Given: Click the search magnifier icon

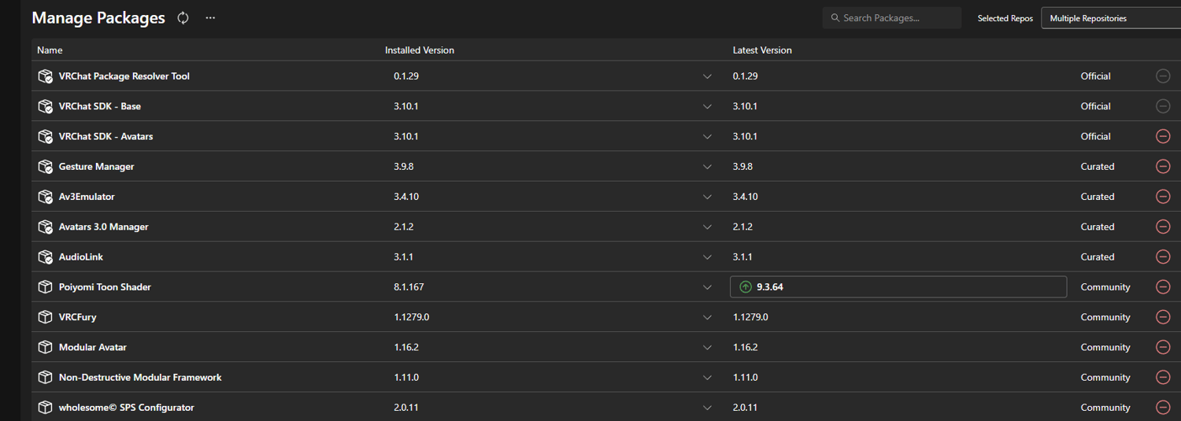Looking at the screenshot, I should (835, 18).
